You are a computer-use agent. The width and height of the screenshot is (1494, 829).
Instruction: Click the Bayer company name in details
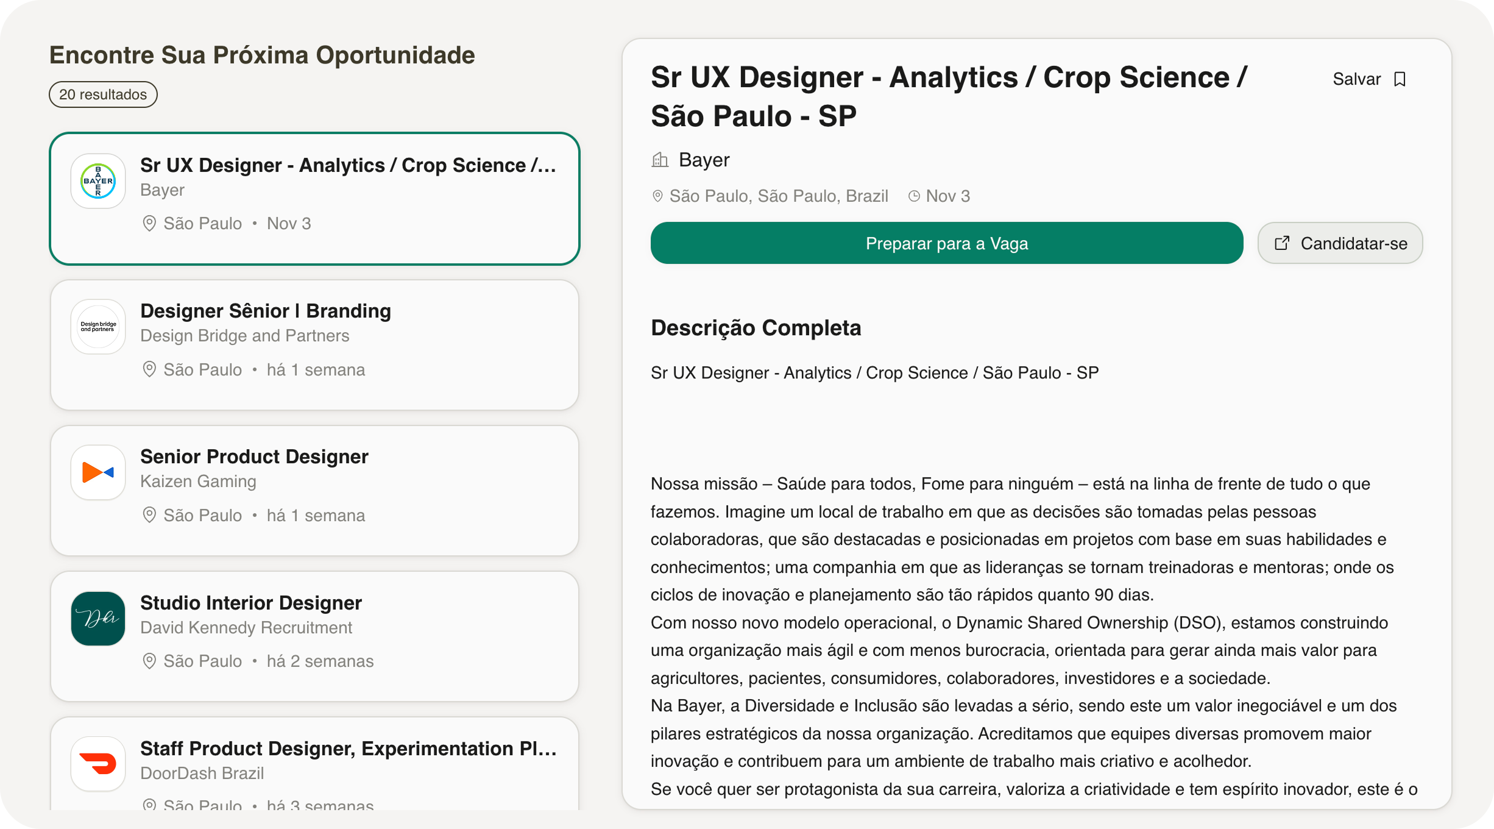click(x=704, y=160)
